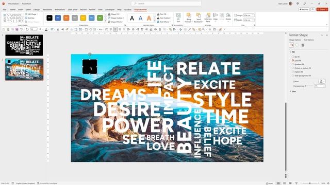Click the PowerPoint app logo icon
This screenshot has width=330, height=185.
pos(4,4)
